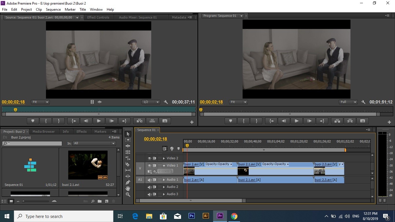Toggle sync lock on Audio 2 track
This screenshot has height=222, width=395.
(x=155, y=187)
